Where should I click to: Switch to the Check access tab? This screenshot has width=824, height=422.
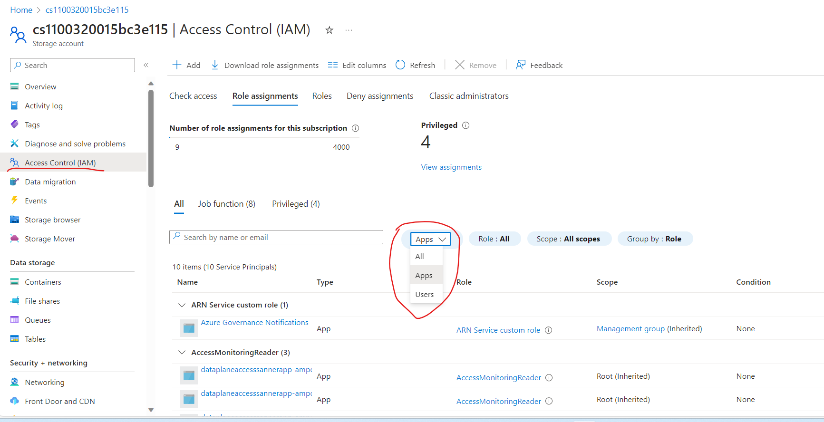coord(193,96)
